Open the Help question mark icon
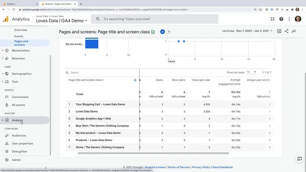The width and height of the screenshot is (306, 172). (281, 19)
